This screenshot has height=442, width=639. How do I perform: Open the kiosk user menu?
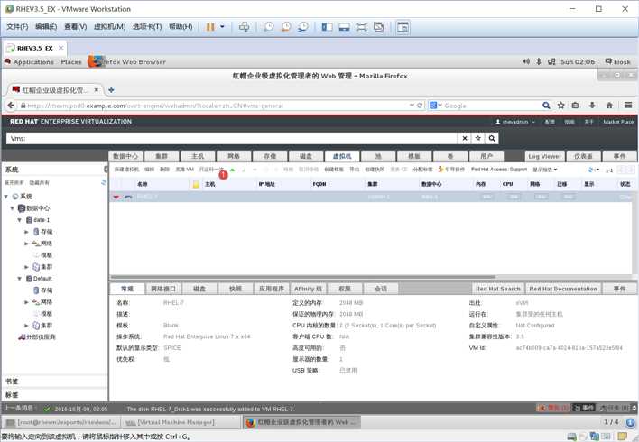click(x=618, y=61)
